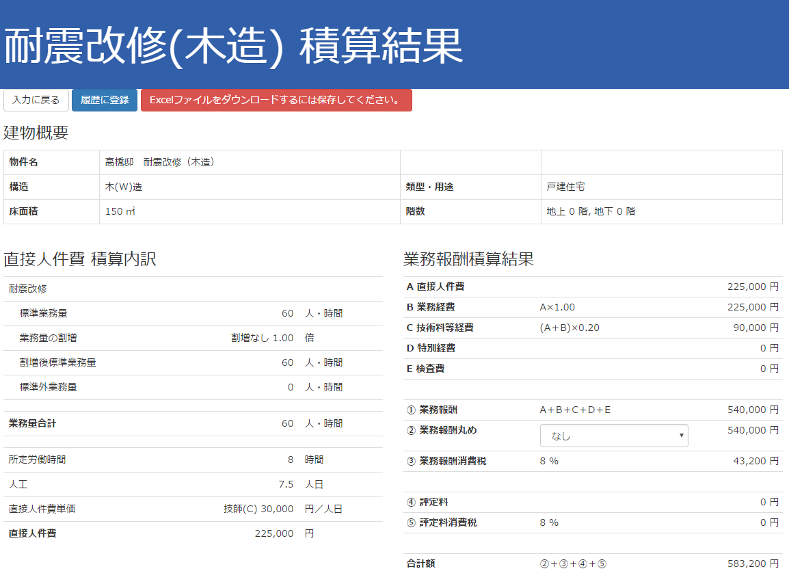
Task: Click the property name 高橋邸 耐震改修(木造)
Action: coord(160,162)
